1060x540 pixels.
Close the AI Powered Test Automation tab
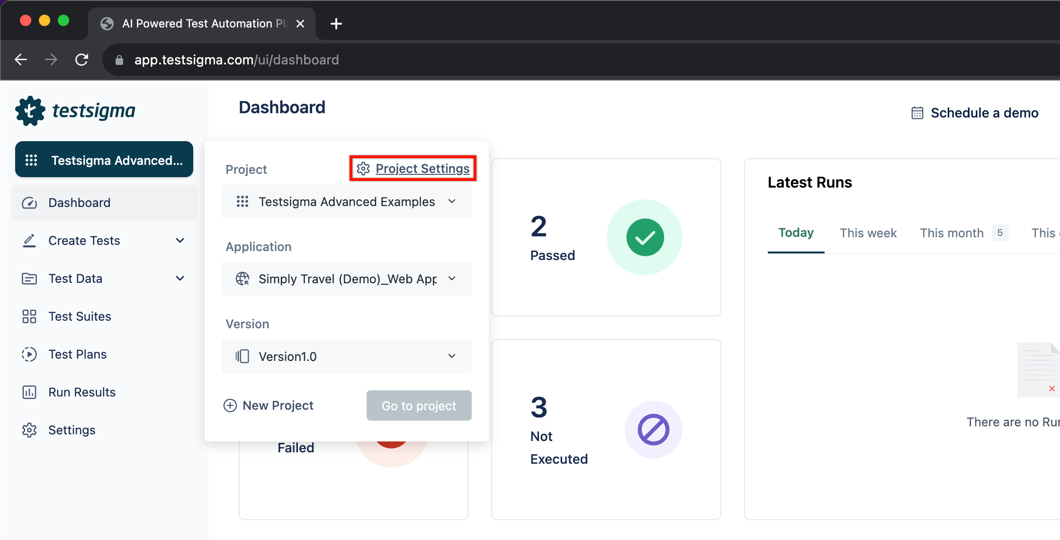[300, 24]
